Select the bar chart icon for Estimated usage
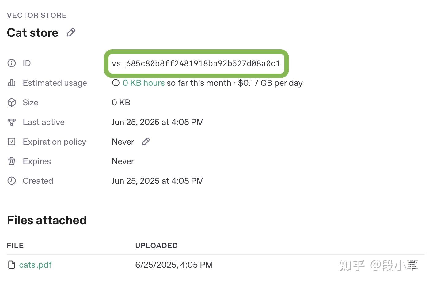This screenshot has width=429, height=283. (x=11, y=83)
